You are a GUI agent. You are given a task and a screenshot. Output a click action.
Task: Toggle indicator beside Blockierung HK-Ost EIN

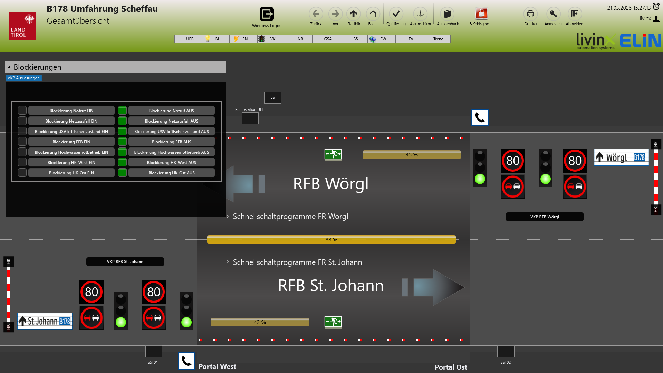pyautogui.click(x=22, y=173)
